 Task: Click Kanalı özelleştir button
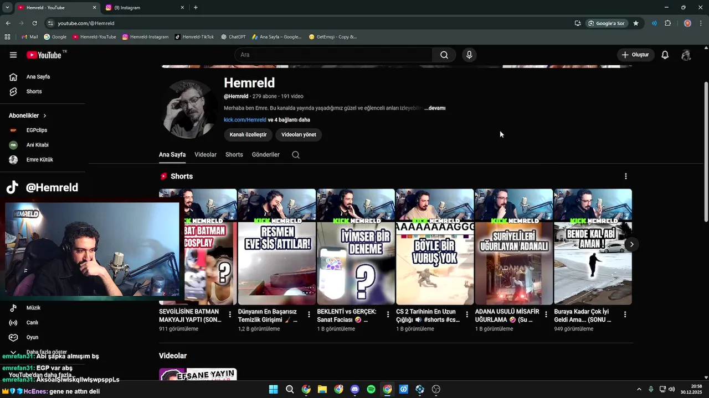(x=248, y=134)
